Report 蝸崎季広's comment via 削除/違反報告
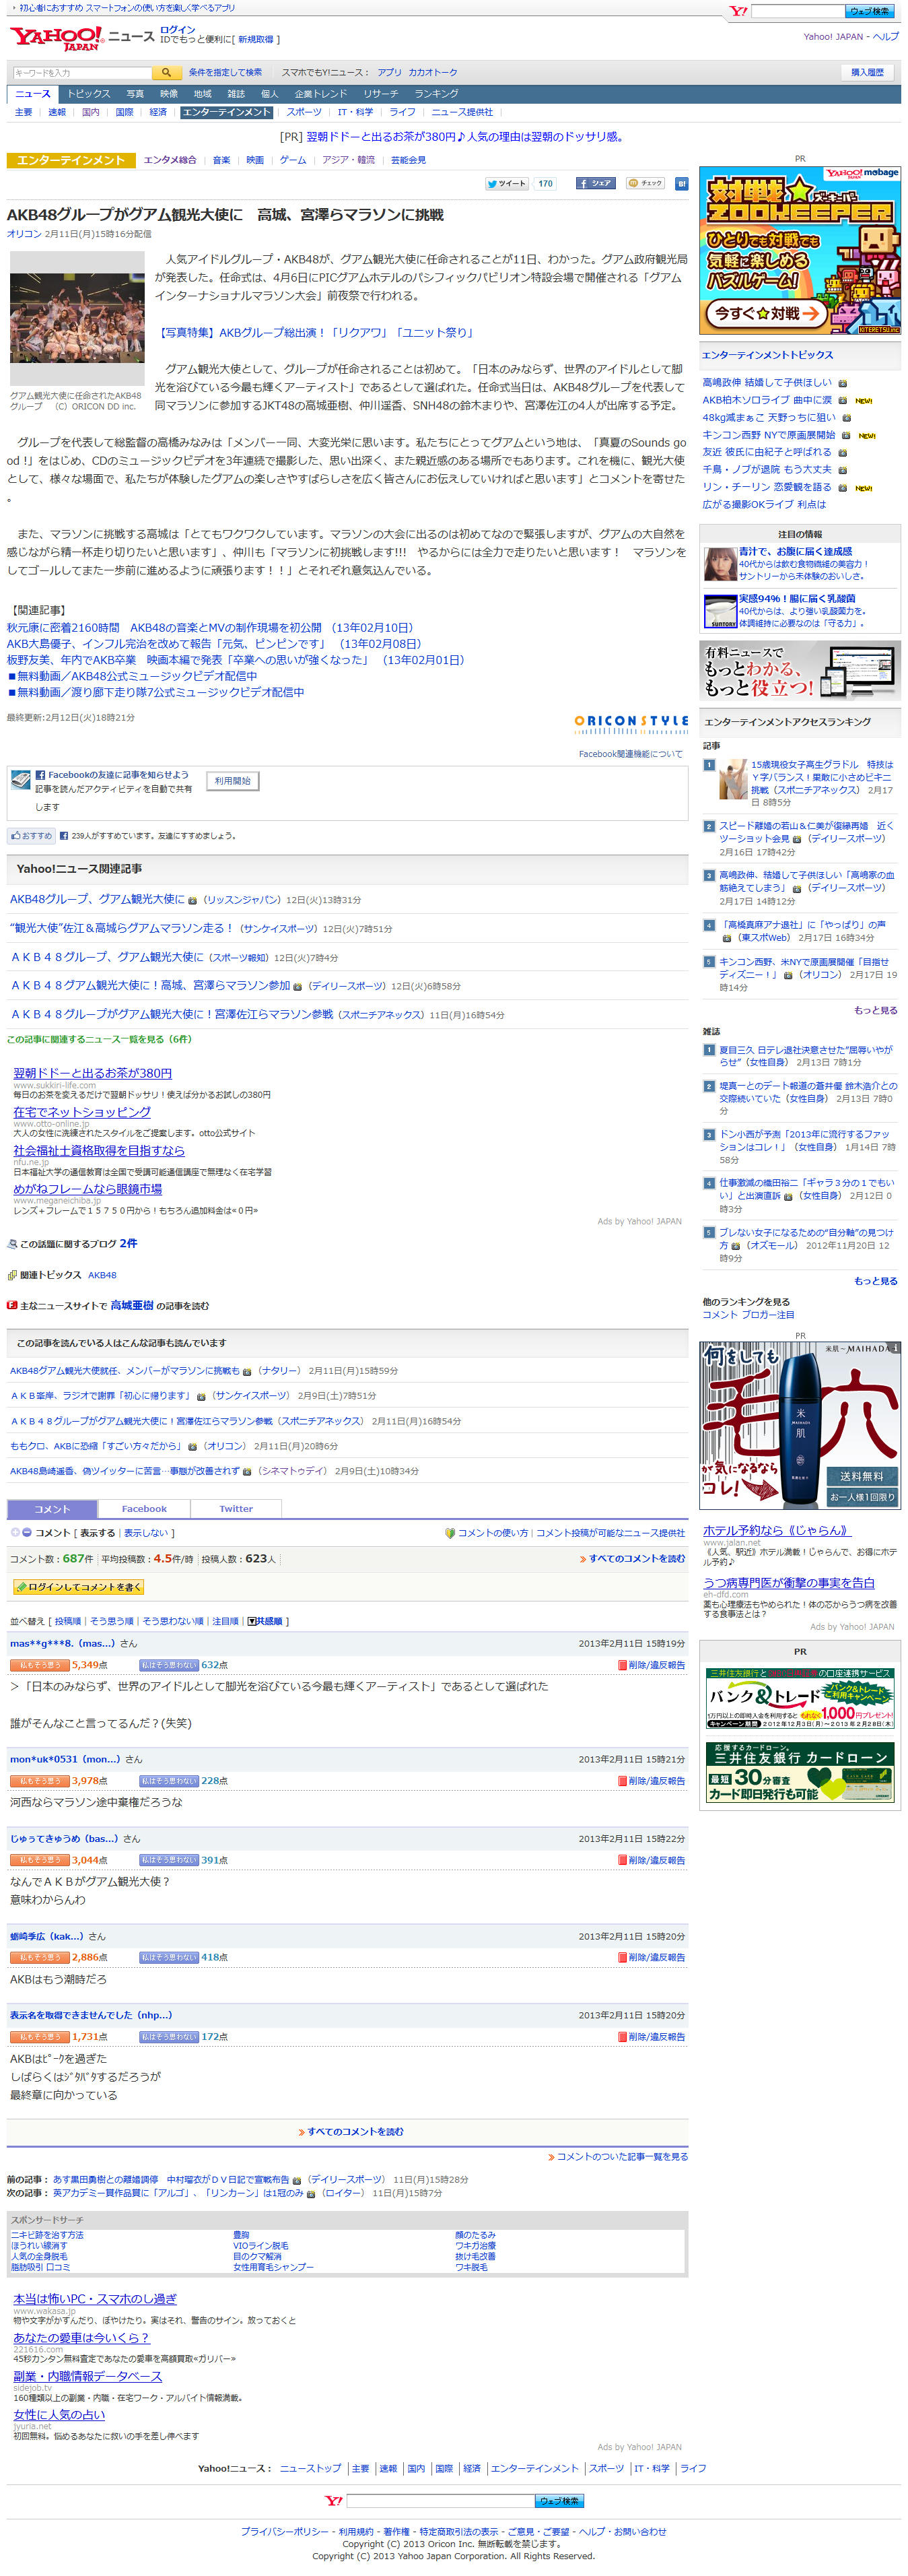908x2576 pixels. [x=652, y=1957]
